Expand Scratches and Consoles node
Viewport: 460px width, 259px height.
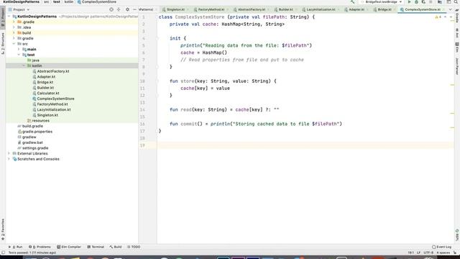click(9, 159)
